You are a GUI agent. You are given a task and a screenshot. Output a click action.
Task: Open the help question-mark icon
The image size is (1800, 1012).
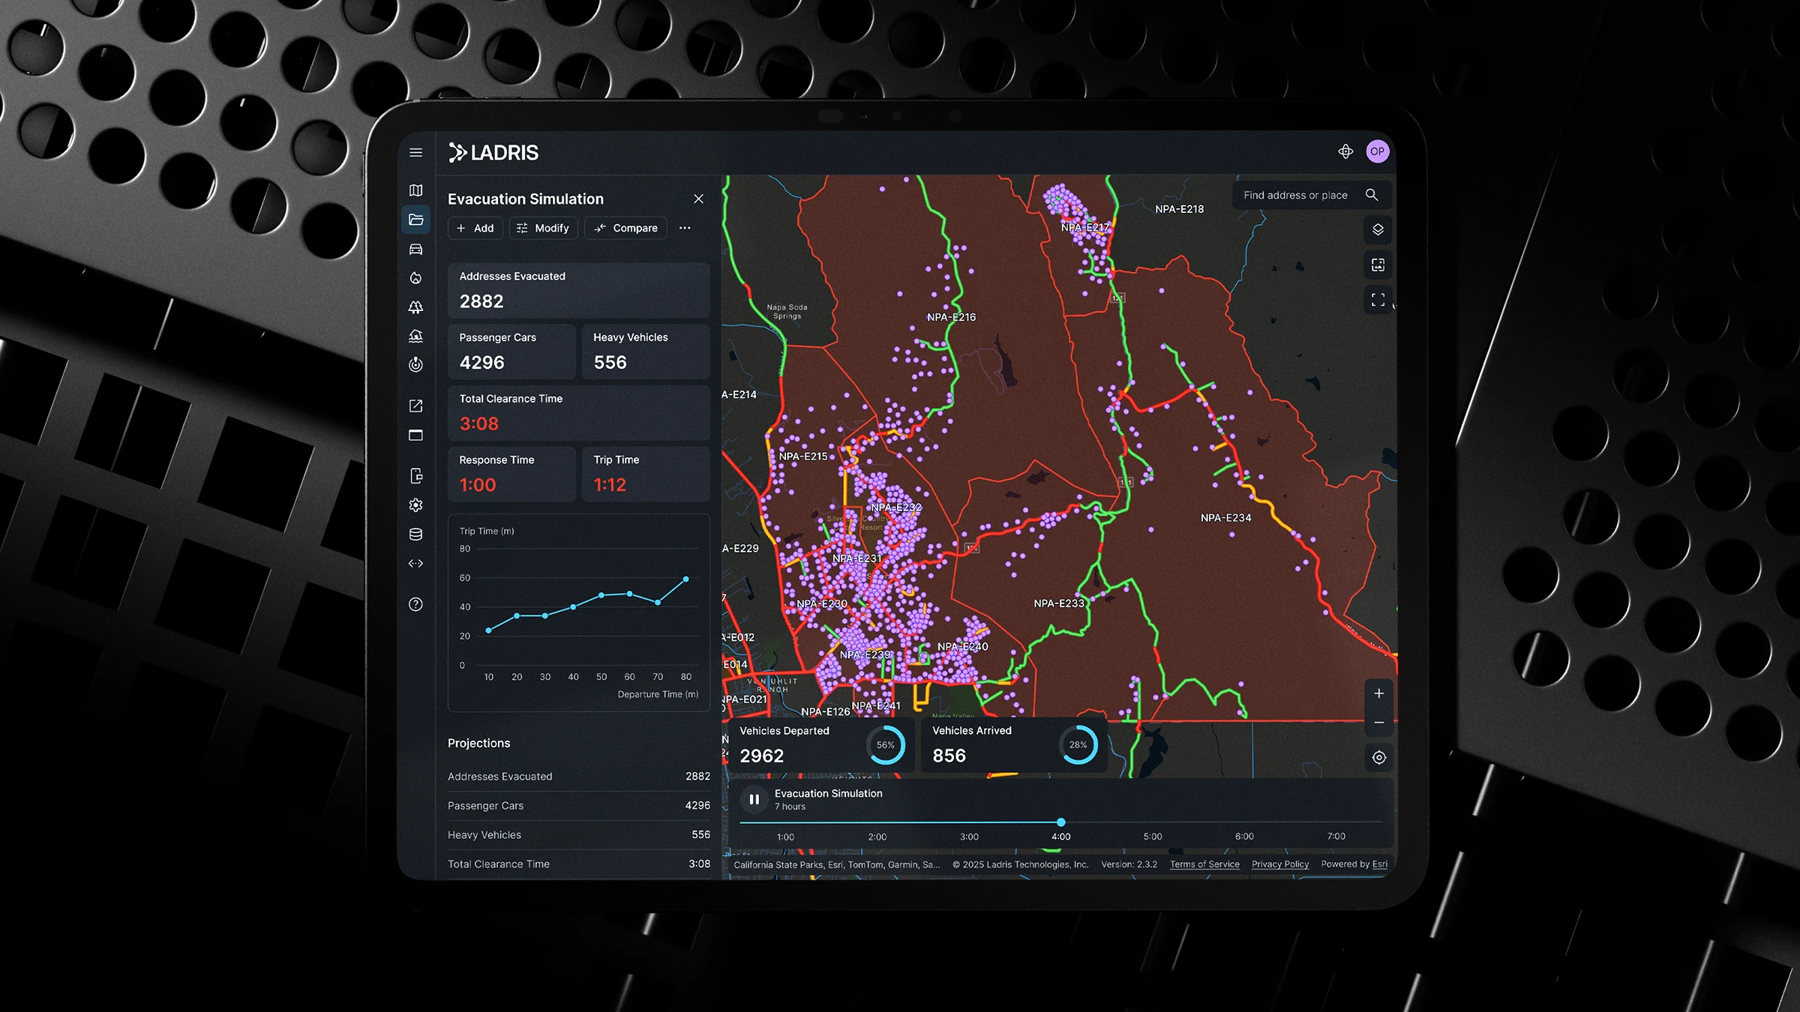(416, 603)
